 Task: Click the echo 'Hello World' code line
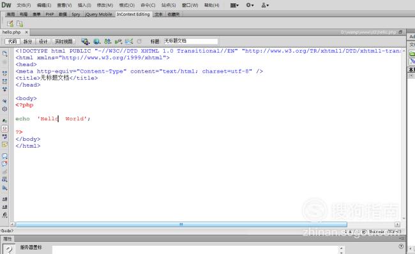tap(52, 118)
